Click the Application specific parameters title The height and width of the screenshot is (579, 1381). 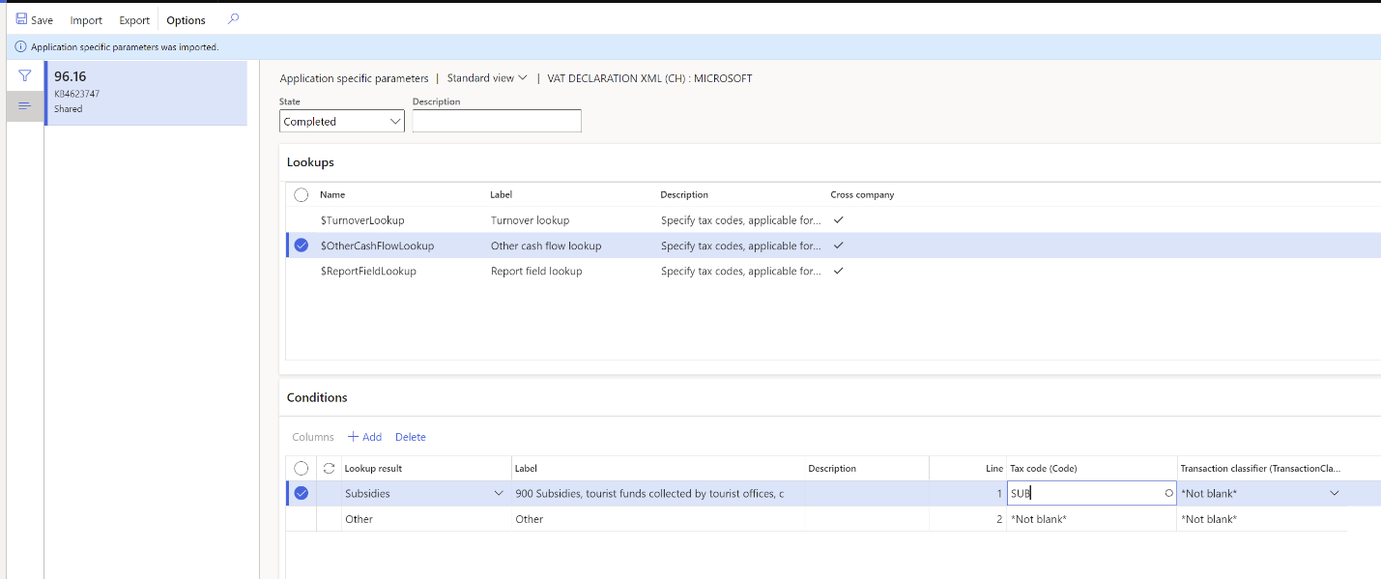tap(354, 78)
